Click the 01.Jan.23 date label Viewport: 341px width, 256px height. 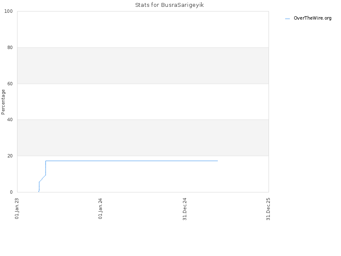tap(17, 208)
